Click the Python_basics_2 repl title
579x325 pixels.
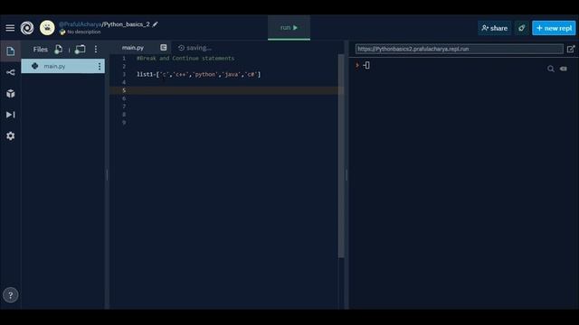(x=127, y=24)
